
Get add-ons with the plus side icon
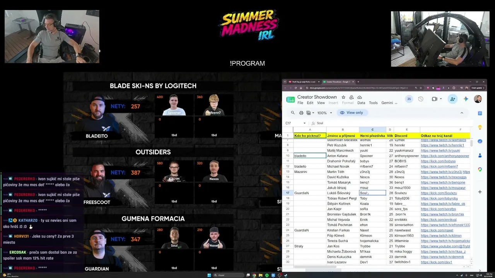pyautogui.click(x=480, y=192)
